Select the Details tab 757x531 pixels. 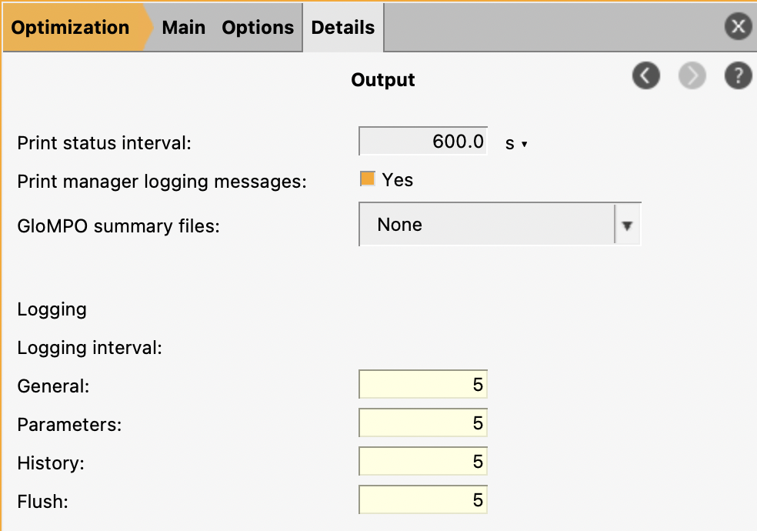coord(343,28)
